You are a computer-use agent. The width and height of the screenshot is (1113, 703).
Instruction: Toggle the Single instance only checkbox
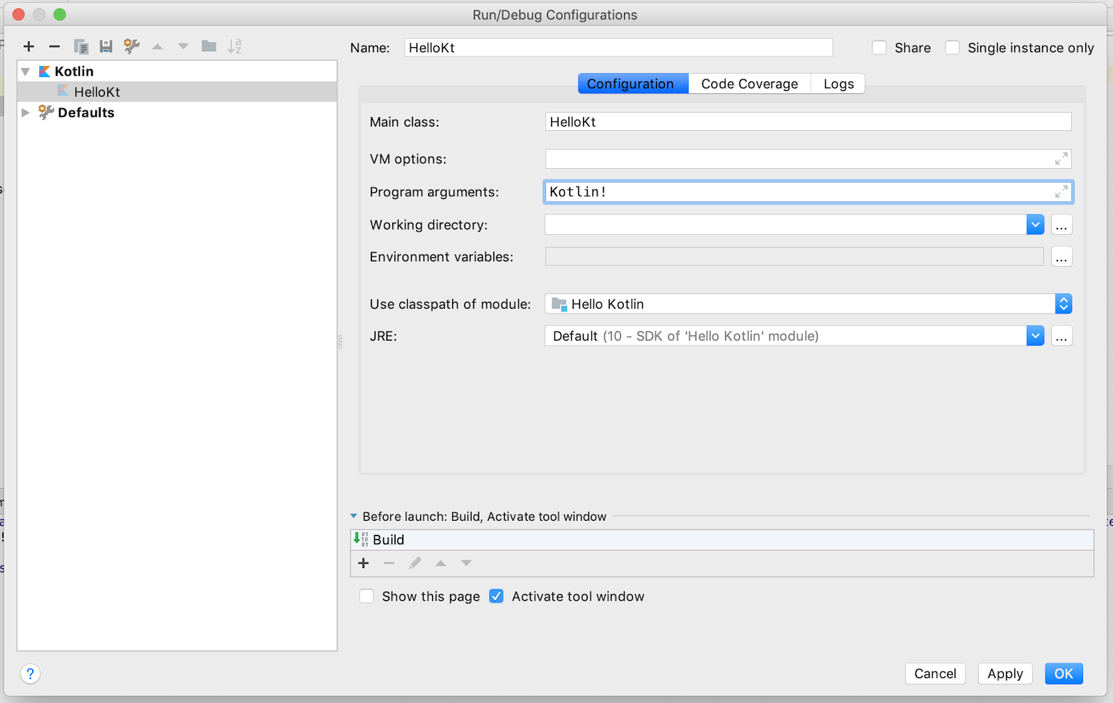pos(952,48)
